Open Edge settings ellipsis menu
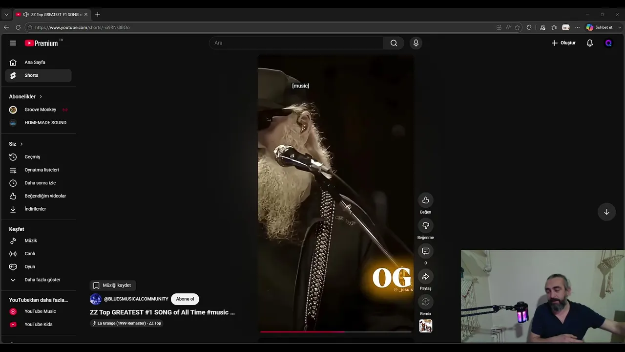The height and width of the screenshot is (352, 625). tap(578, 27)
